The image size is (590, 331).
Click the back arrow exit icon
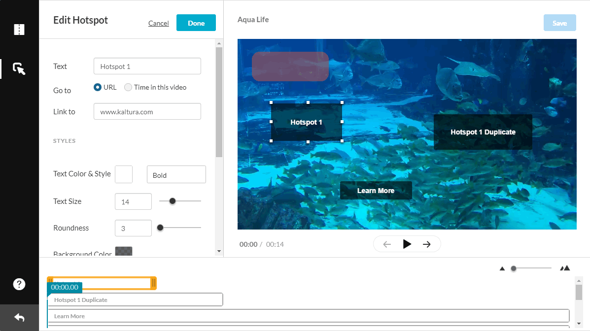point(19,318)
